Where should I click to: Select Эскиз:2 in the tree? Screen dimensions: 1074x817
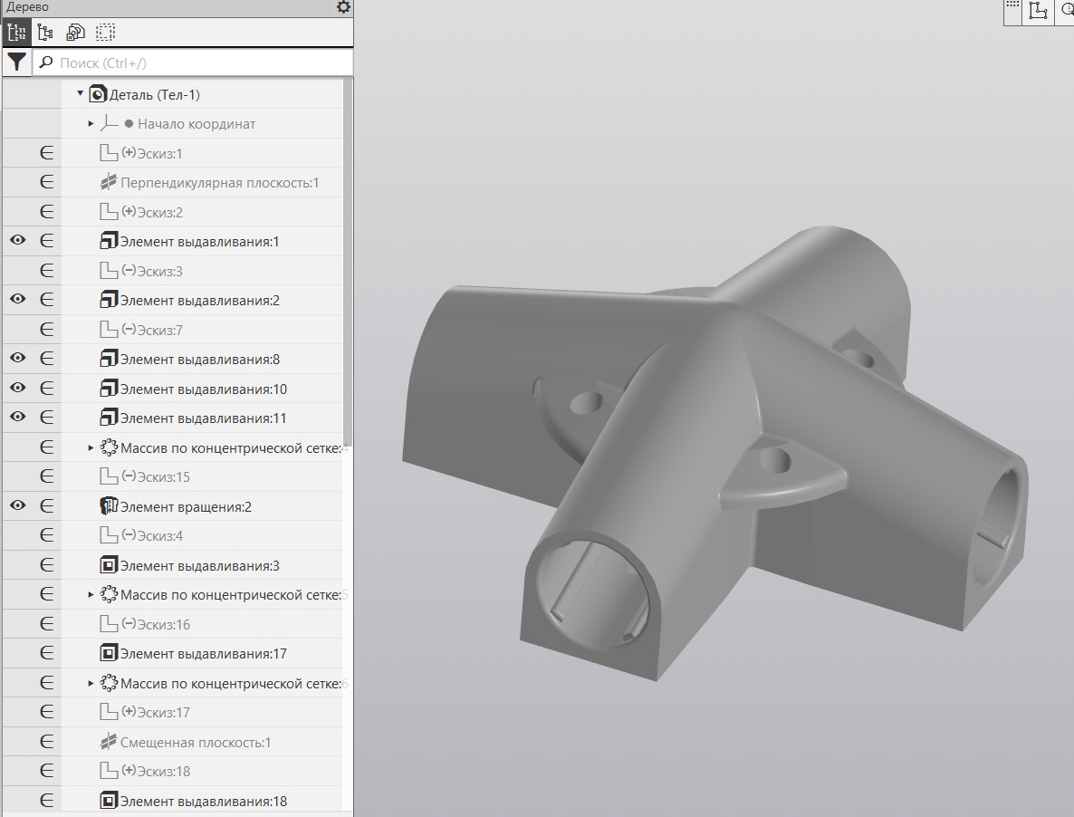click(x=159, y=212)
